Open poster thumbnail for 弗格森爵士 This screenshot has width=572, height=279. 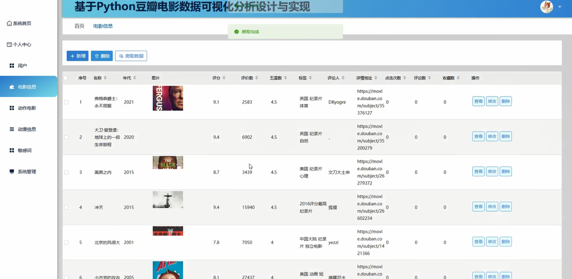168,98
